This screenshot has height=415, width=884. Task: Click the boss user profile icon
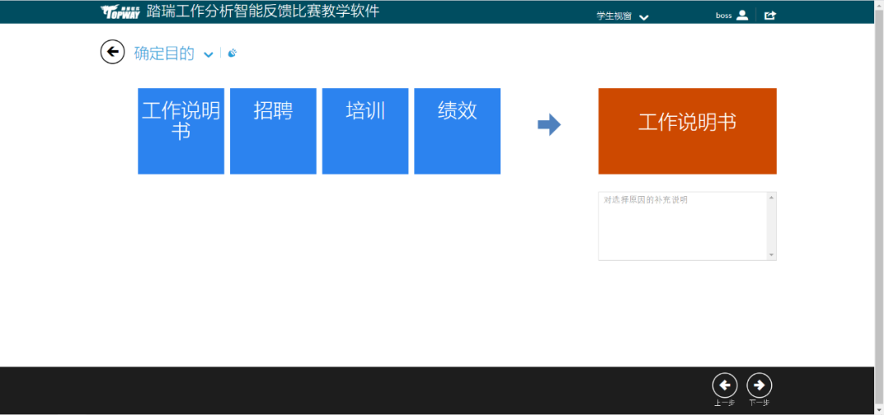click(x=742, y=15)
